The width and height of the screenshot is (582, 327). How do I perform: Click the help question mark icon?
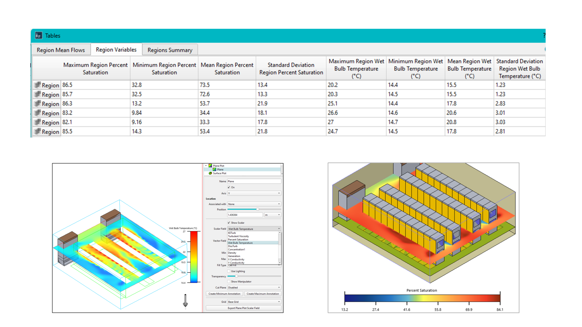pos(544,36)
